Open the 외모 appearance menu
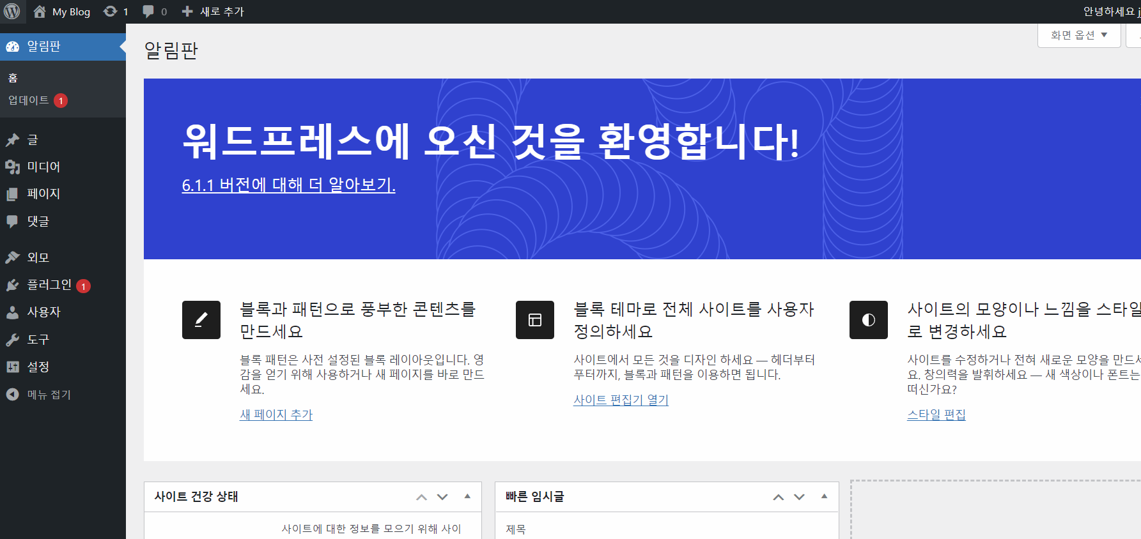This screenshot has height=539, width=1141. click(x=63, y=257)
